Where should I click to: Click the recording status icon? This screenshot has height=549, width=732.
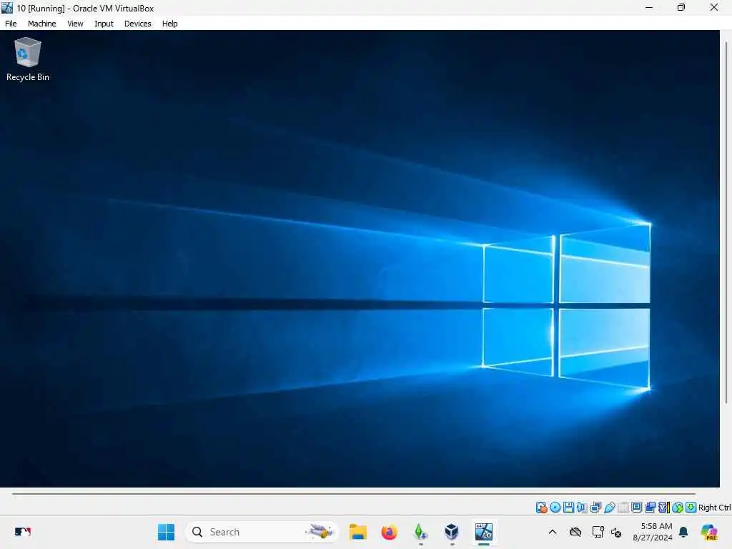point(650,508)
